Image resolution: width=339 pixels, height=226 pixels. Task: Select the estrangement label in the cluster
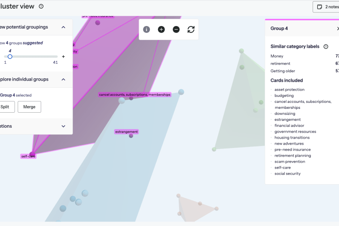click(x=127, y=131)
